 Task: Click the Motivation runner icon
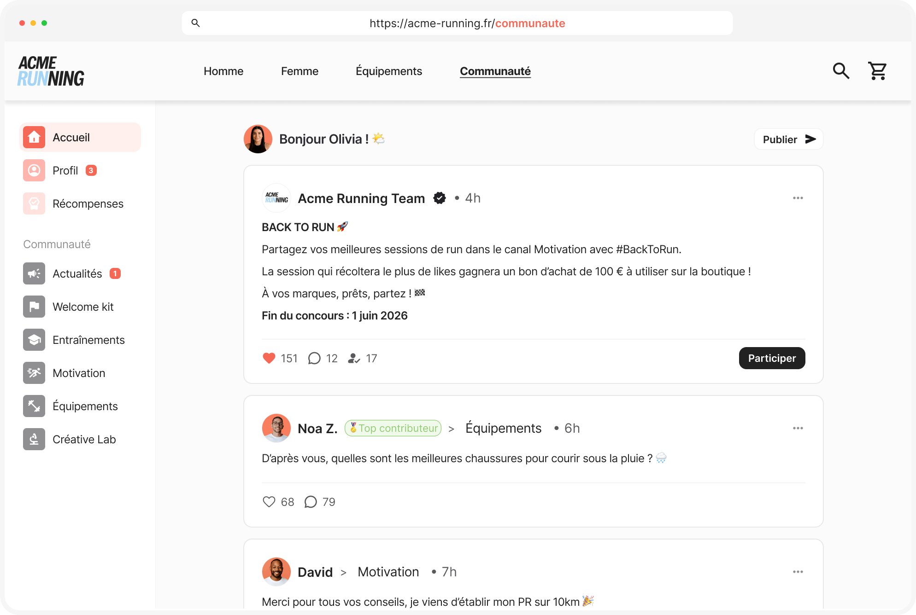pos(34,373)
